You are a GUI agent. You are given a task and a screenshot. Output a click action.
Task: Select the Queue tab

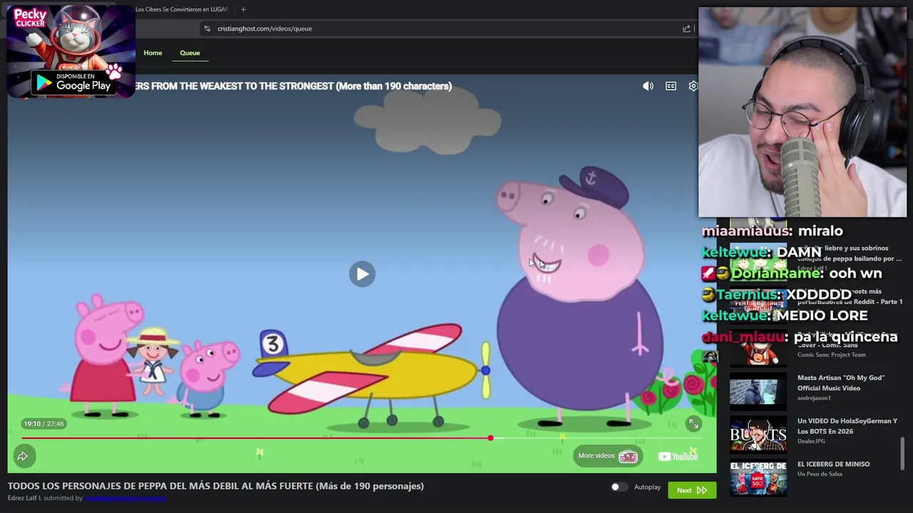(x=190, y=53)
